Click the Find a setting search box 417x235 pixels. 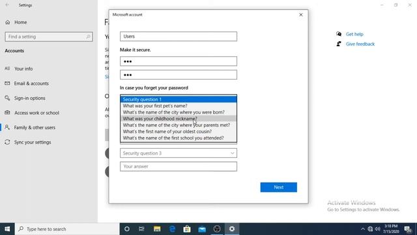[x=49, y=37]
